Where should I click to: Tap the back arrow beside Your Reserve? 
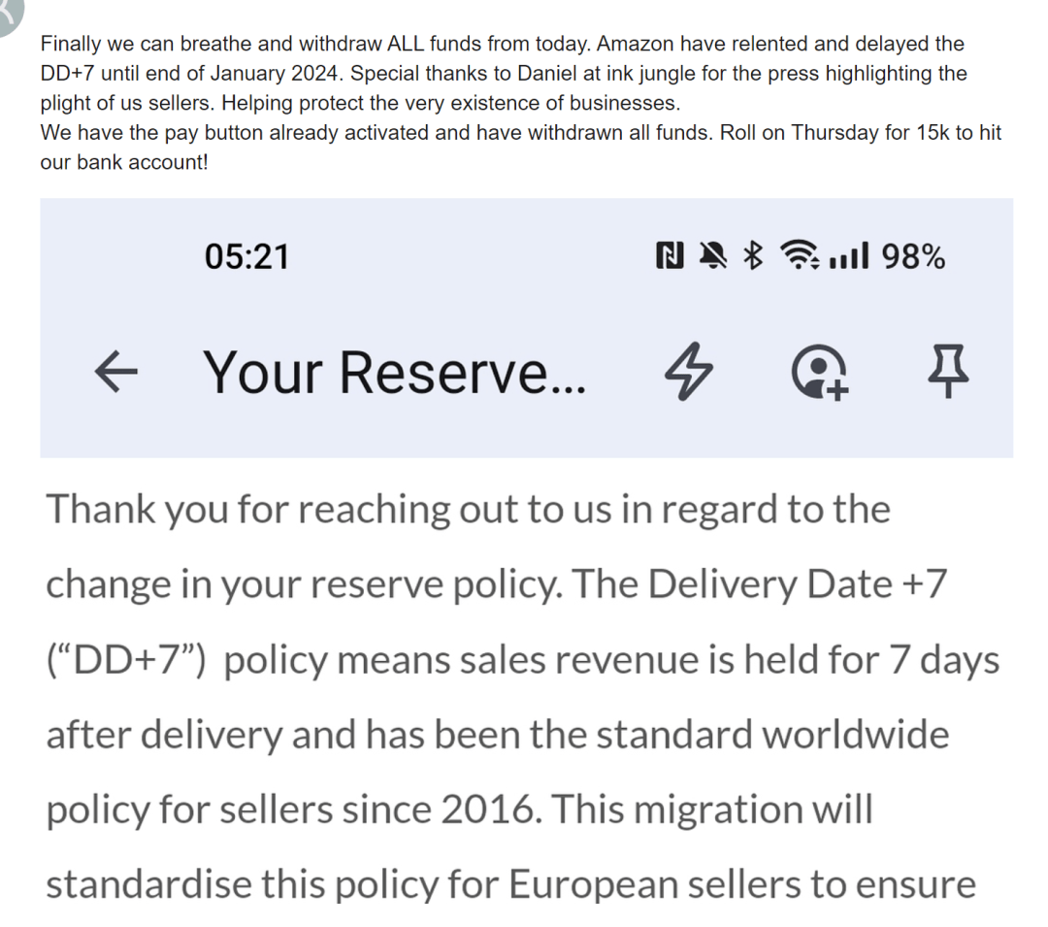pyautogui.click(x=115, y=373)
